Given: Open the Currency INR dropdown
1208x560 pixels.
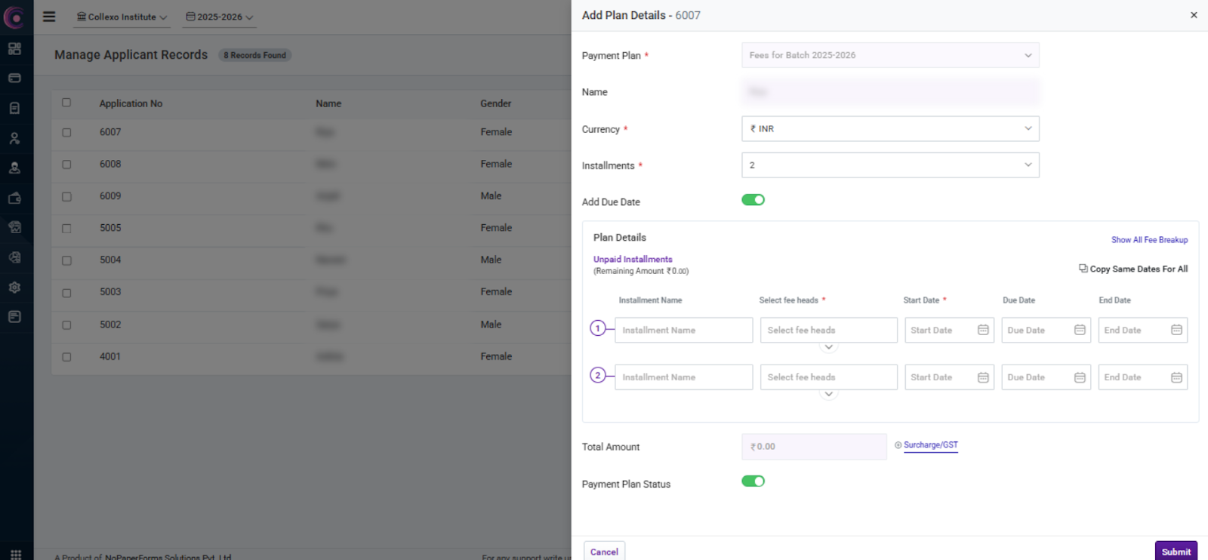Looking at the screenshot, I should point(890,129).
